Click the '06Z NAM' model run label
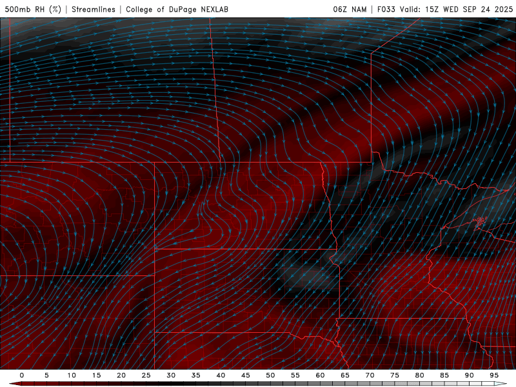The height and width of the screenshot is (387, 516). (350, 9)
